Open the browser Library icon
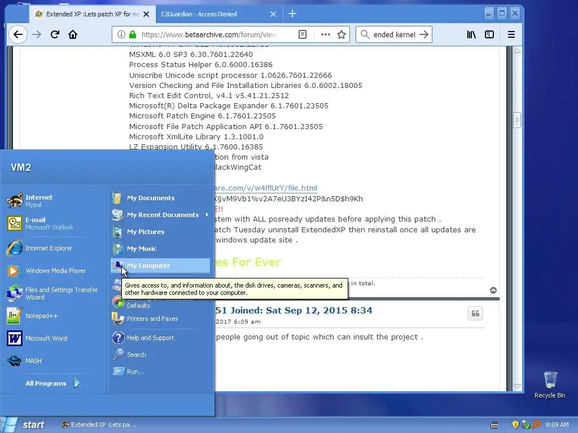Viewport: 578px width, 433px height. pyautogui.click(x=471, y=34)
